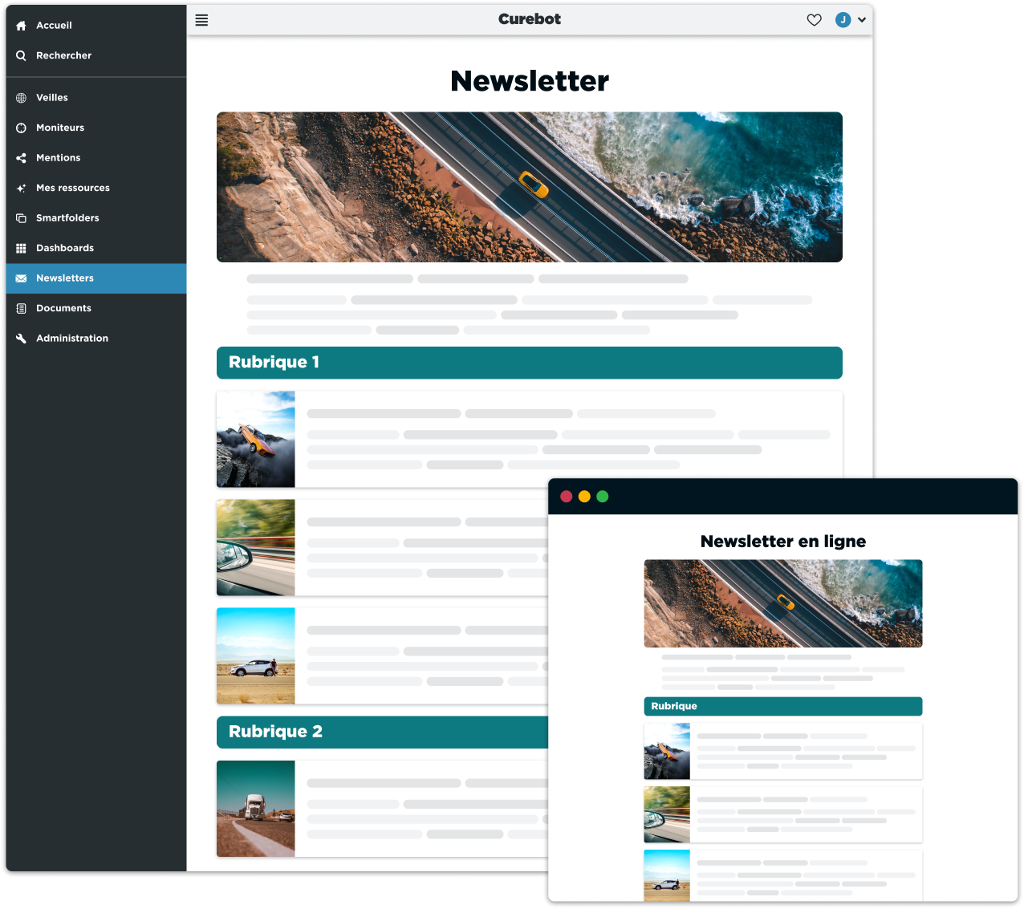1024x909 pixels.
Task: Open Administration from the sidebar
Action: point(96,339)
